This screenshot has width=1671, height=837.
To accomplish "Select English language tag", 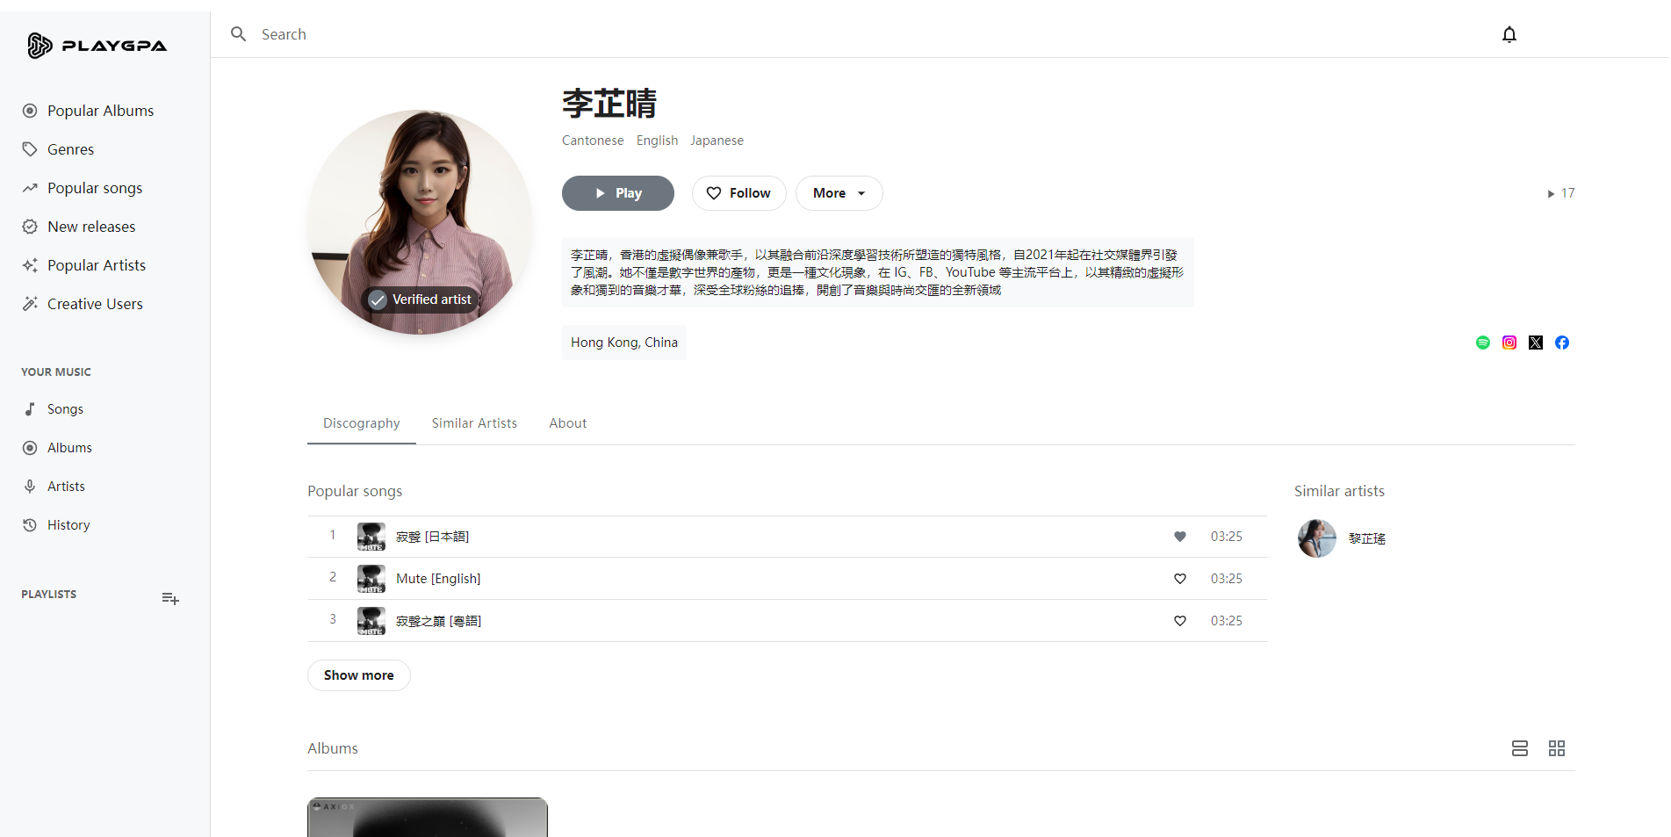I will [657, 141].
